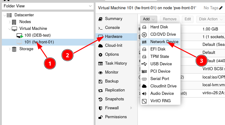Select the Hard Disk icon in Add menu
The image size is (225, 125).
pyautogui.click(x=144, y=27)
